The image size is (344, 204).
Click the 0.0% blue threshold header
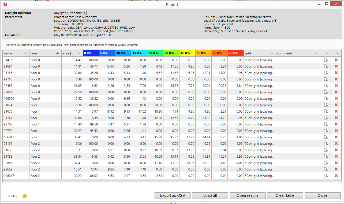click(x=91, y=53)
